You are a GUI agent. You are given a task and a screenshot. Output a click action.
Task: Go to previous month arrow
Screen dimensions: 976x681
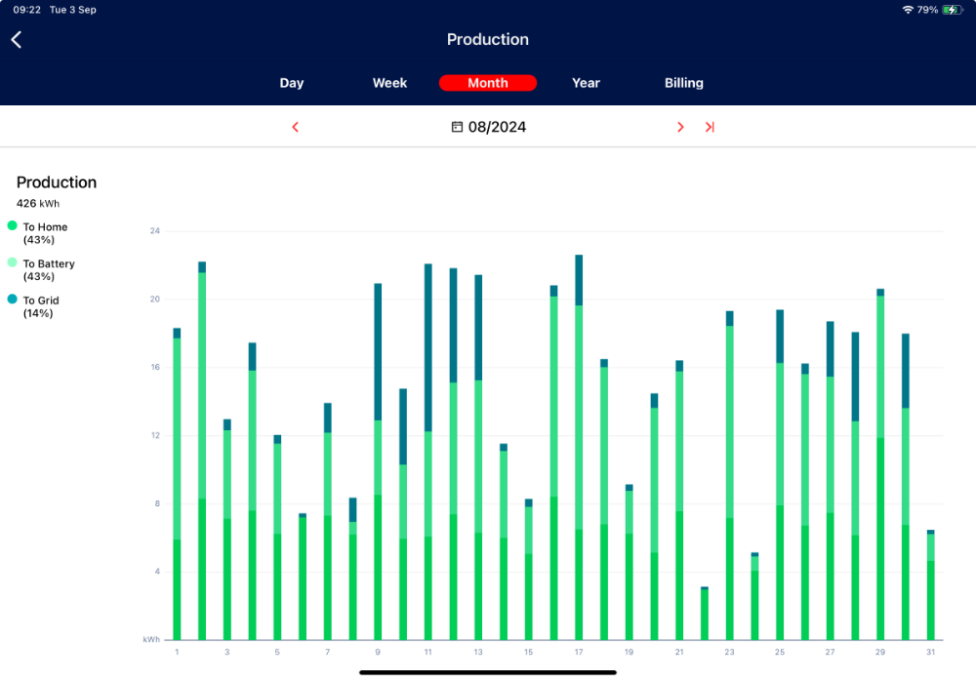[296, 127]
